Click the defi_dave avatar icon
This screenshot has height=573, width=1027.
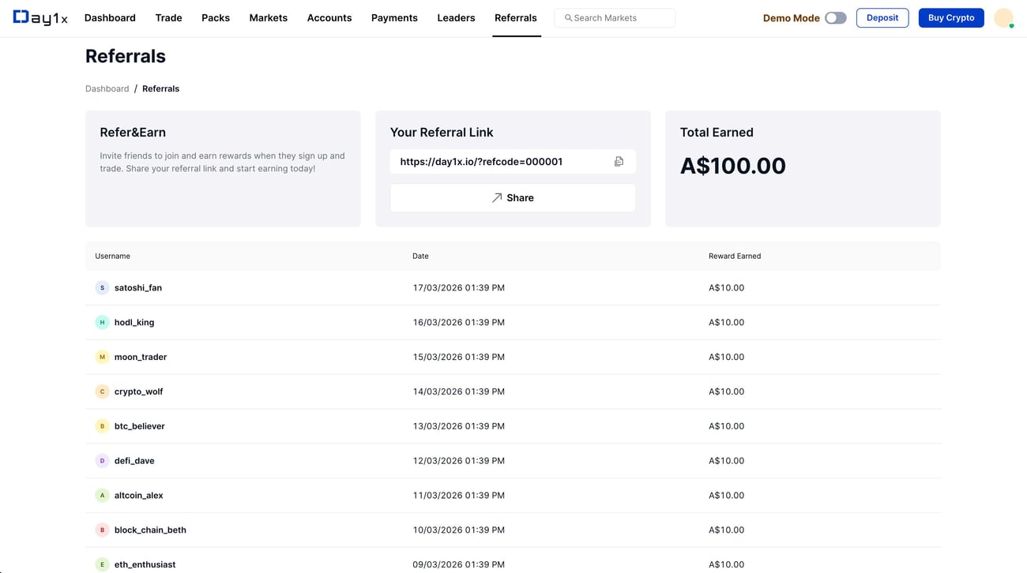coord(102,461)
